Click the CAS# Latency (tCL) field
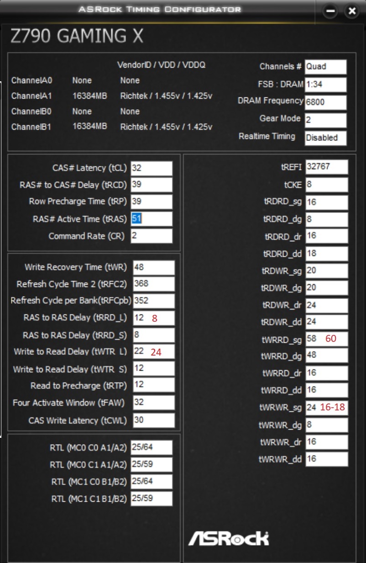The image size is (366, 563). point(152,168)
